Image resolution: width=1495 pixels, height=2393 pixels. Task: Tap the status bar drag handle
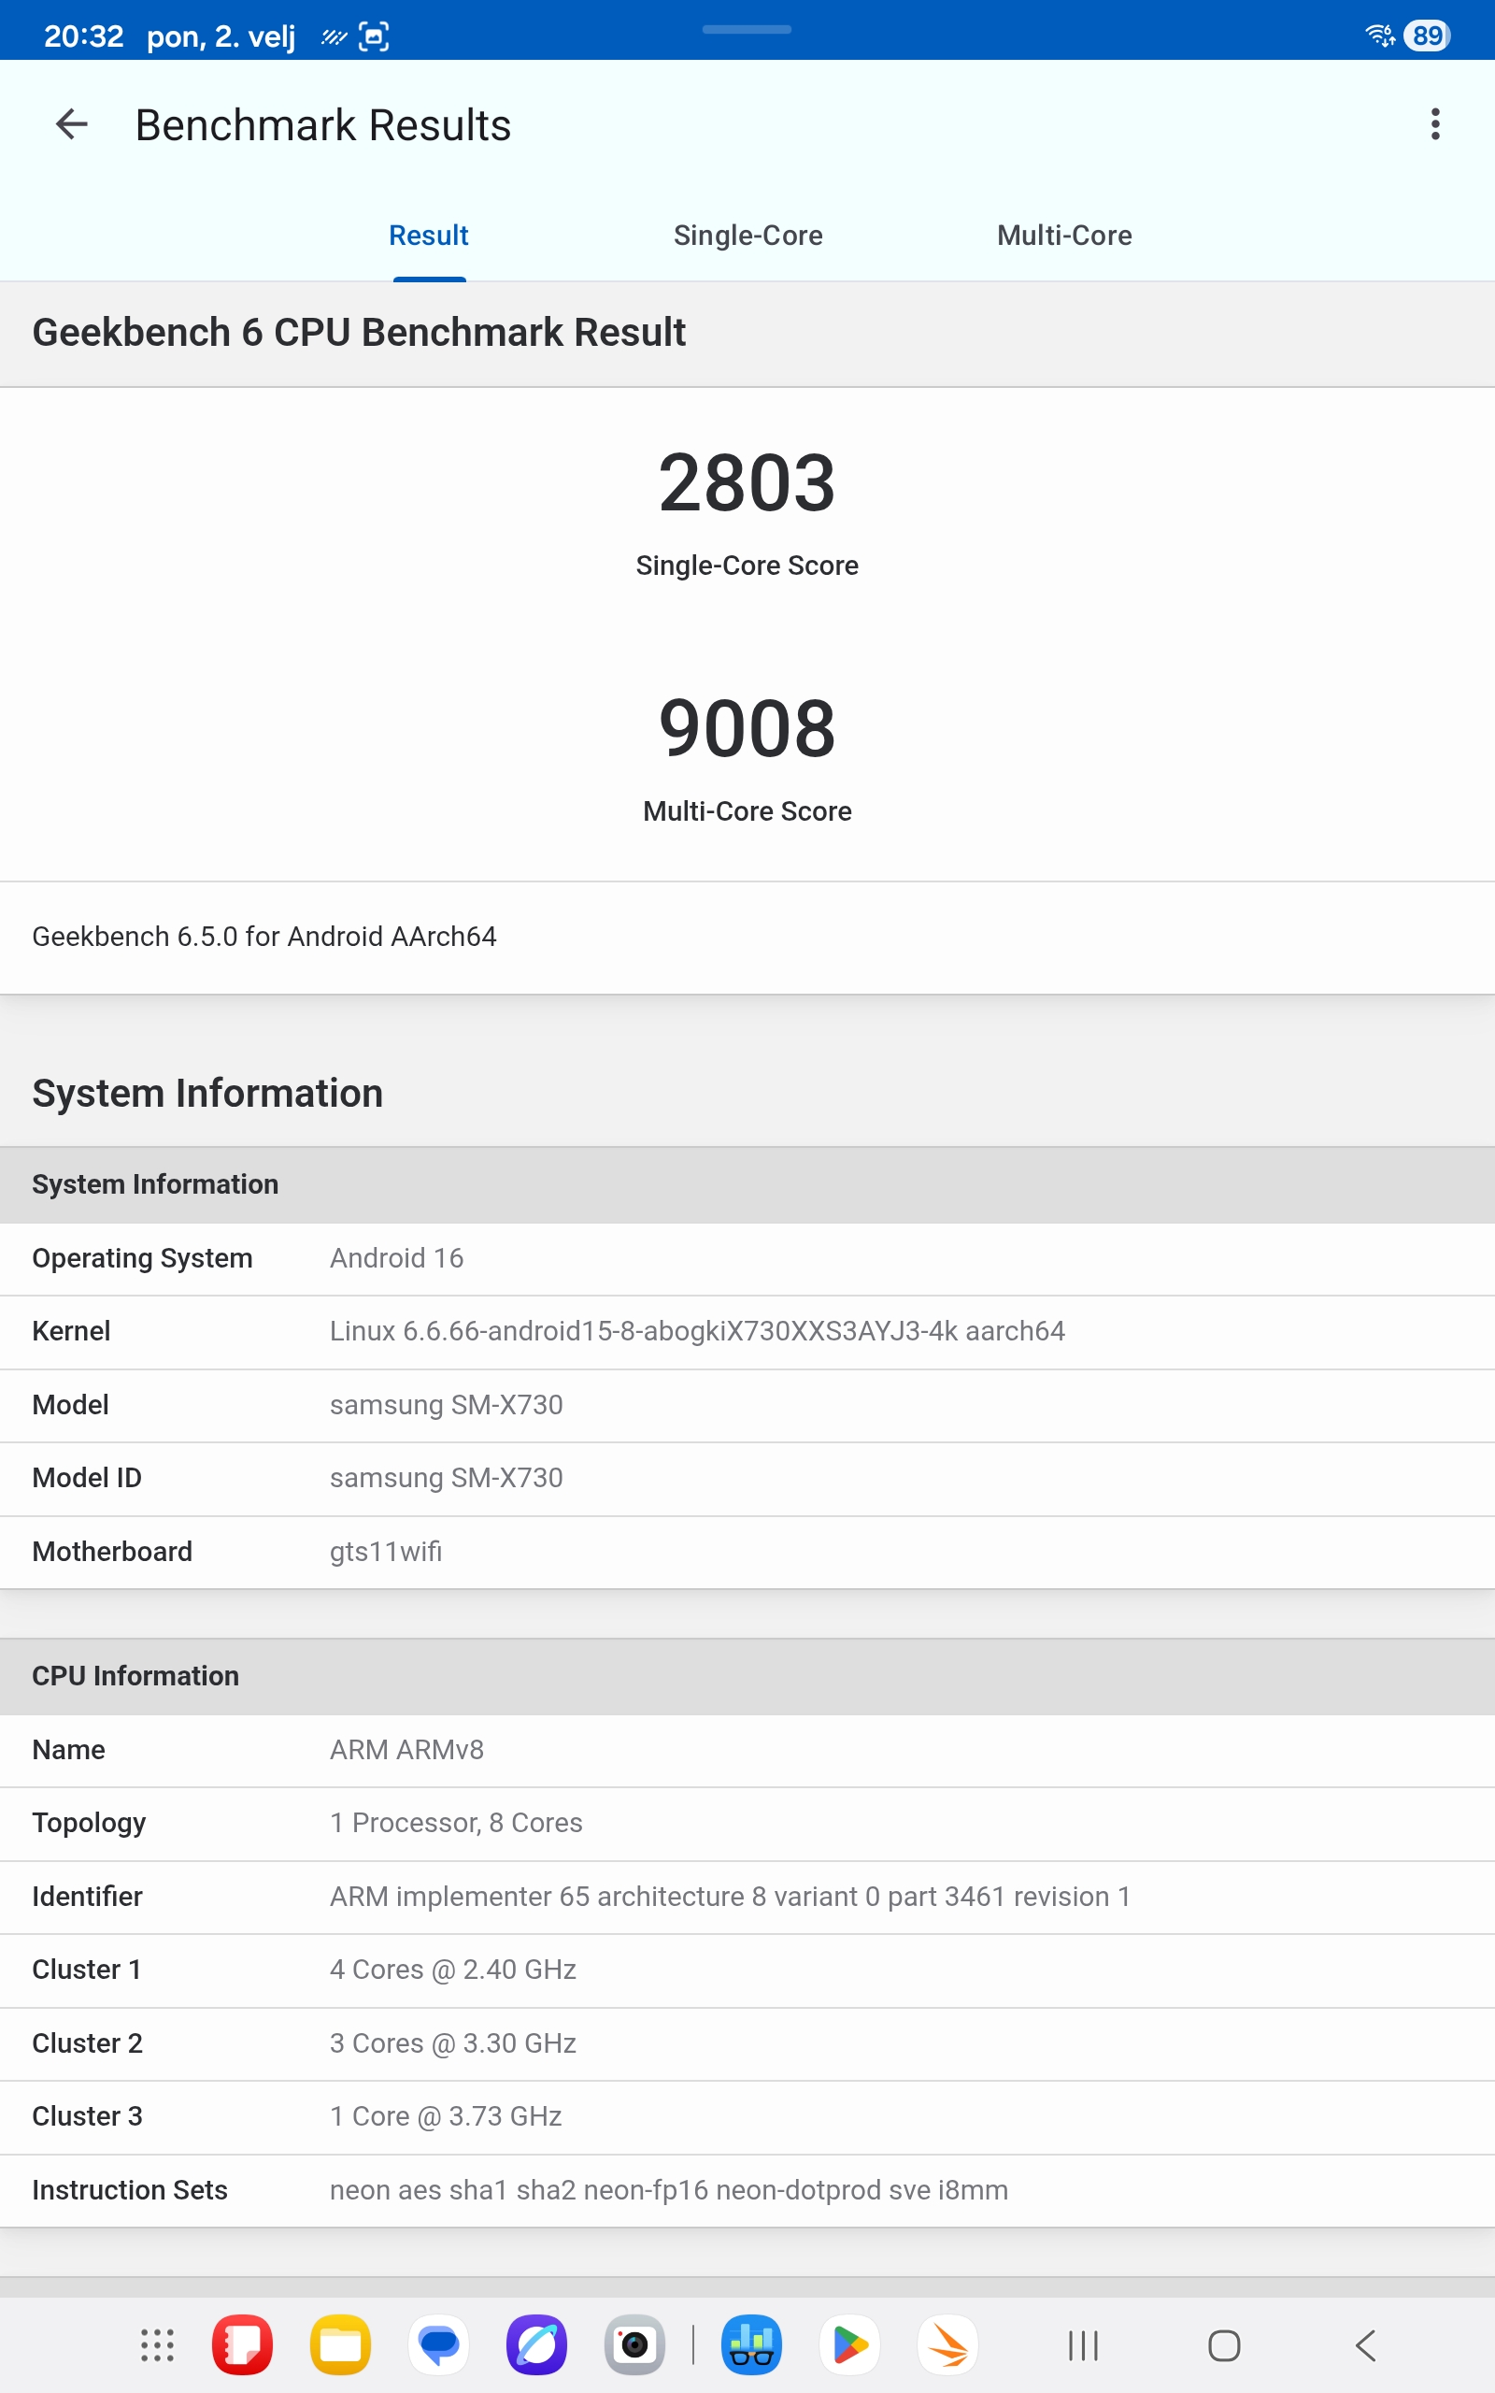click(x=747, y=30)
